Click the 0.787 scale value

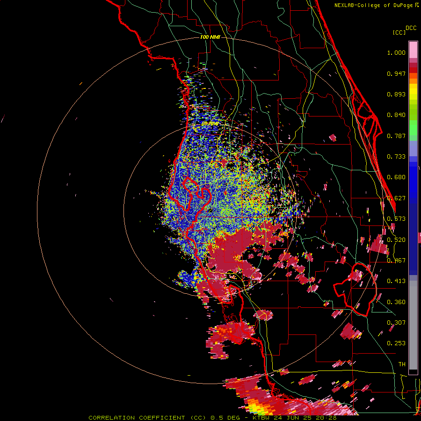(x=396, y=136)
